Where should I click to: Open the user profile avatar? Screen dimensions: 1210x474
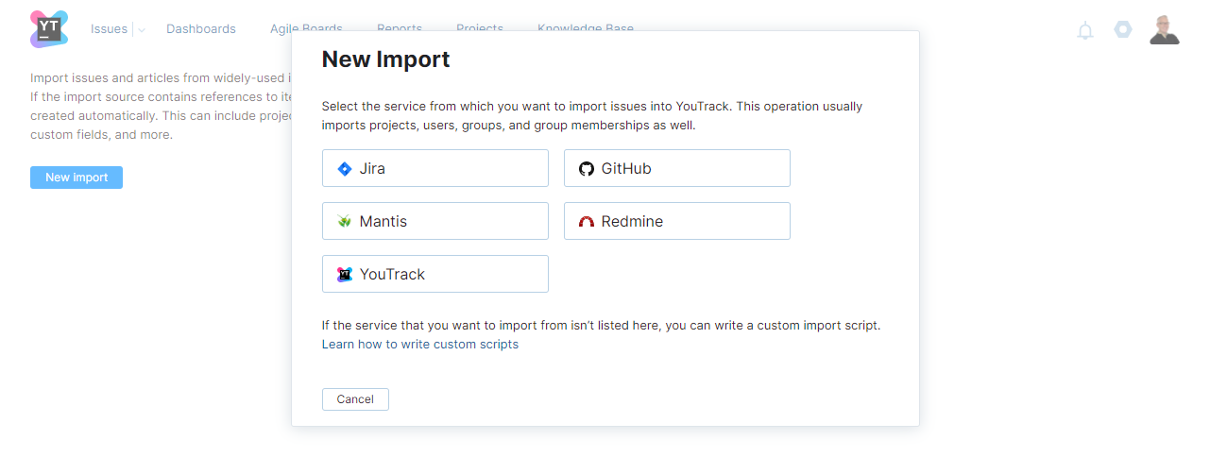(1164, 29)
